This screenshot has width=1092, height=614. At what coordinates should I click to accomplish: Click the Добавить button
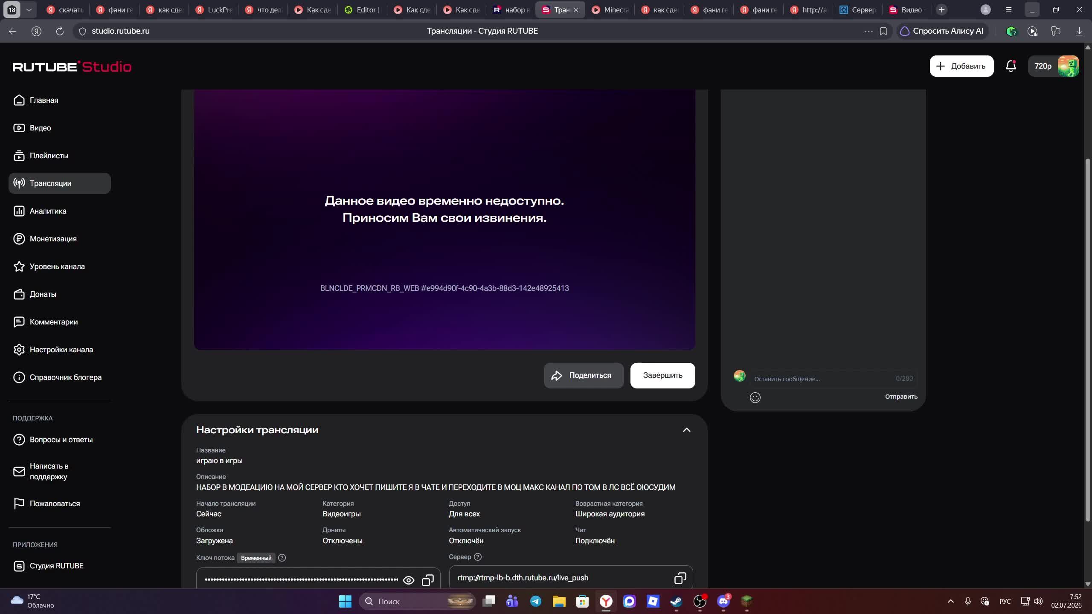point(961,66)
